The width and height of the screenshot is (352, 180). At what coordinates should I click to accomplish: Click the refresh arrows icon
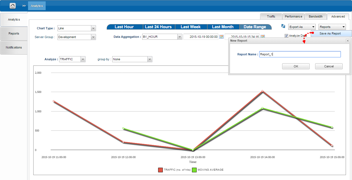coord(283,26)
